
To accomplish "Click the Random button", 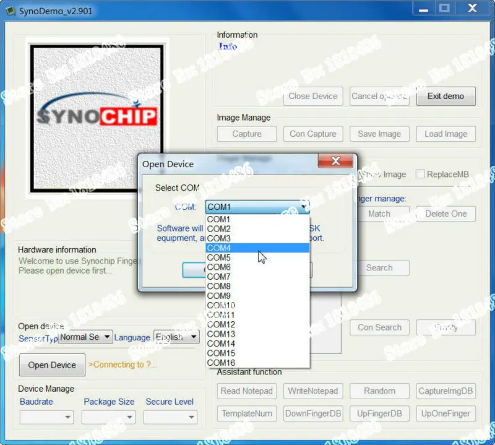I will 379,391.
